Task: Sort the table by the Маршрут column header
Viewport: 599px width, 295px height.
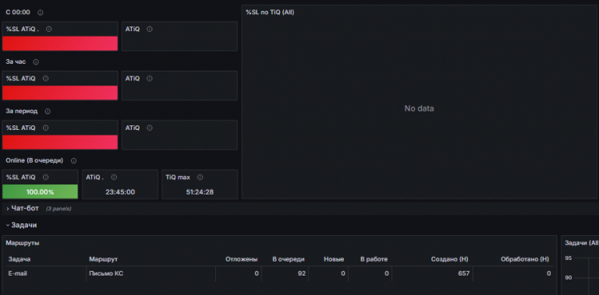Action: coord(103,259)
